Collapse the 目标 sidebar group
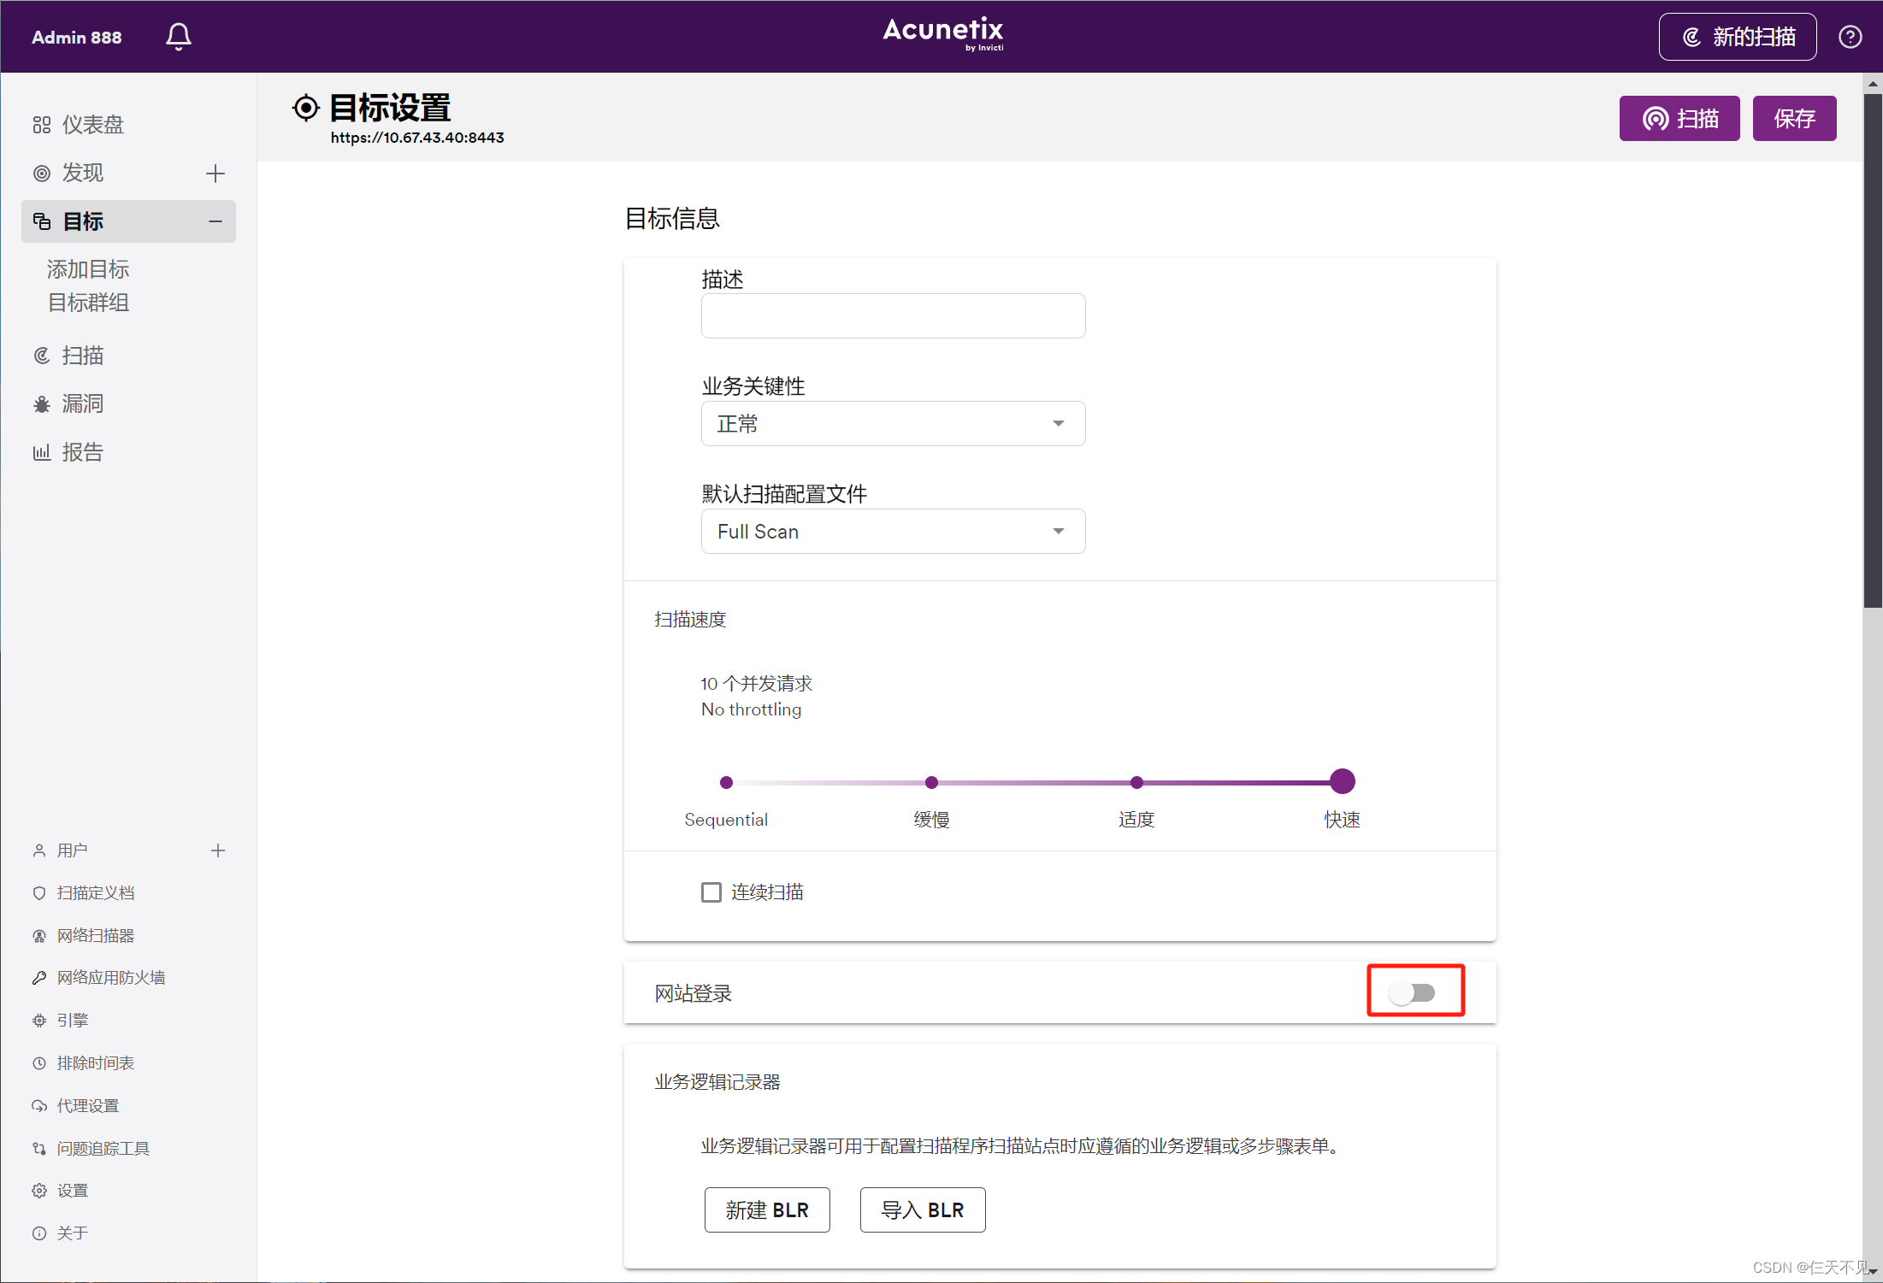 point(215,221)
